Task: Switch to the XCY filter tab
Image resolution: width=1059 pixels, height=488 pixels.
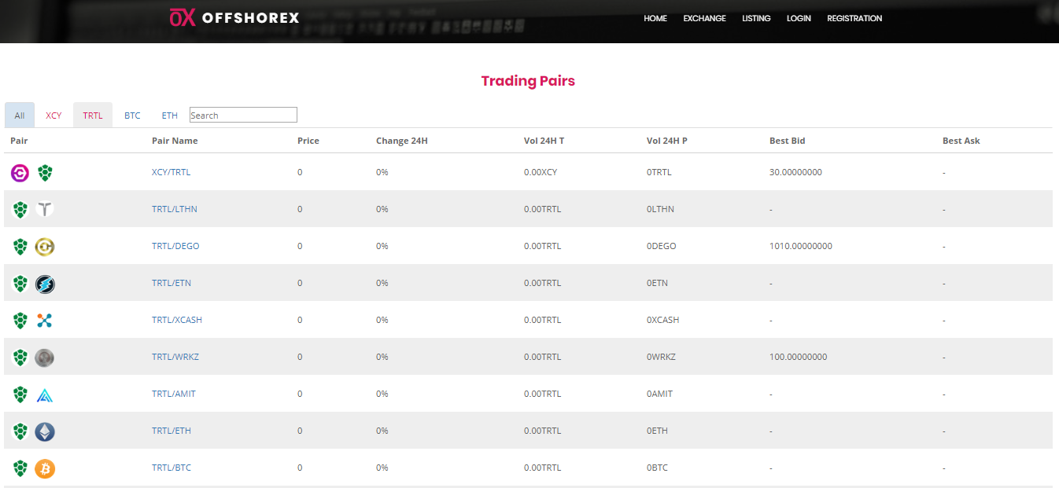Action: [54, 116]
